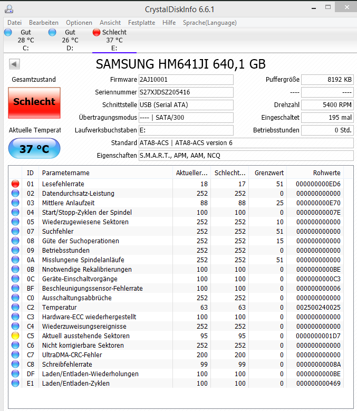
Task: Click the Standard field ATA8-ACS version 6
Action: click(x=246, y=143)
